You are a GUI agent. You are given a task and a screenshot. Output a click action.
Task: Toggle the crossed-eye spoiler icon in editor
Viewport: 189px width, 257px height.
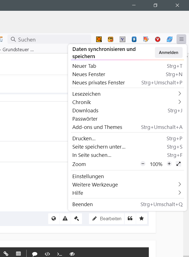72,254
